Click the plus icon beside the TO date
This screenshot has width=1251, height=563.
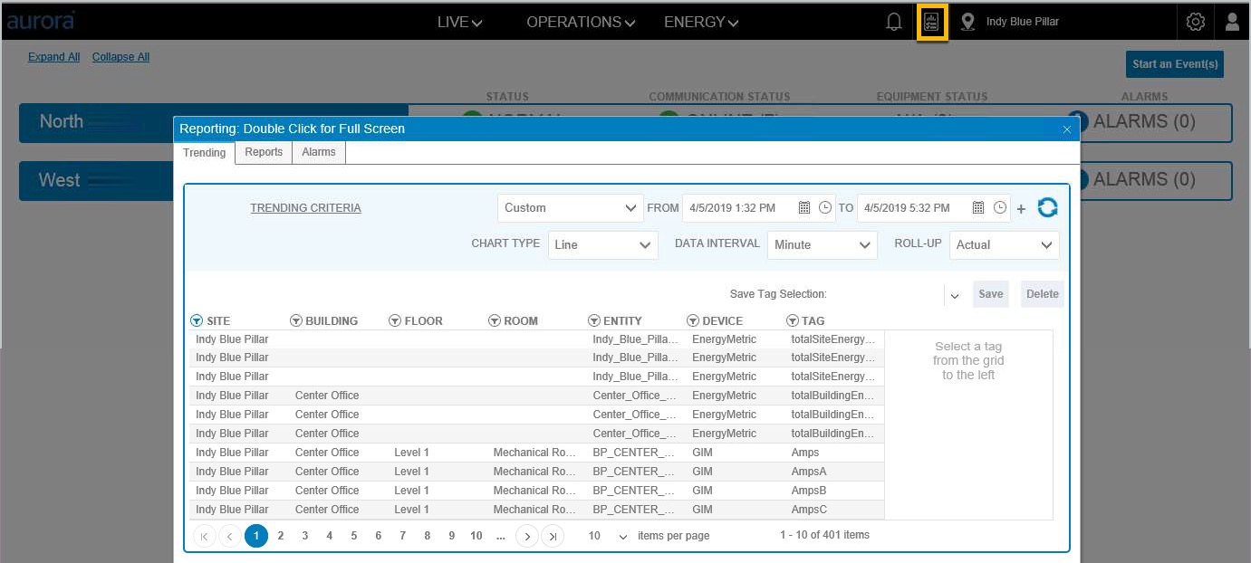(x=1021, y=209)
